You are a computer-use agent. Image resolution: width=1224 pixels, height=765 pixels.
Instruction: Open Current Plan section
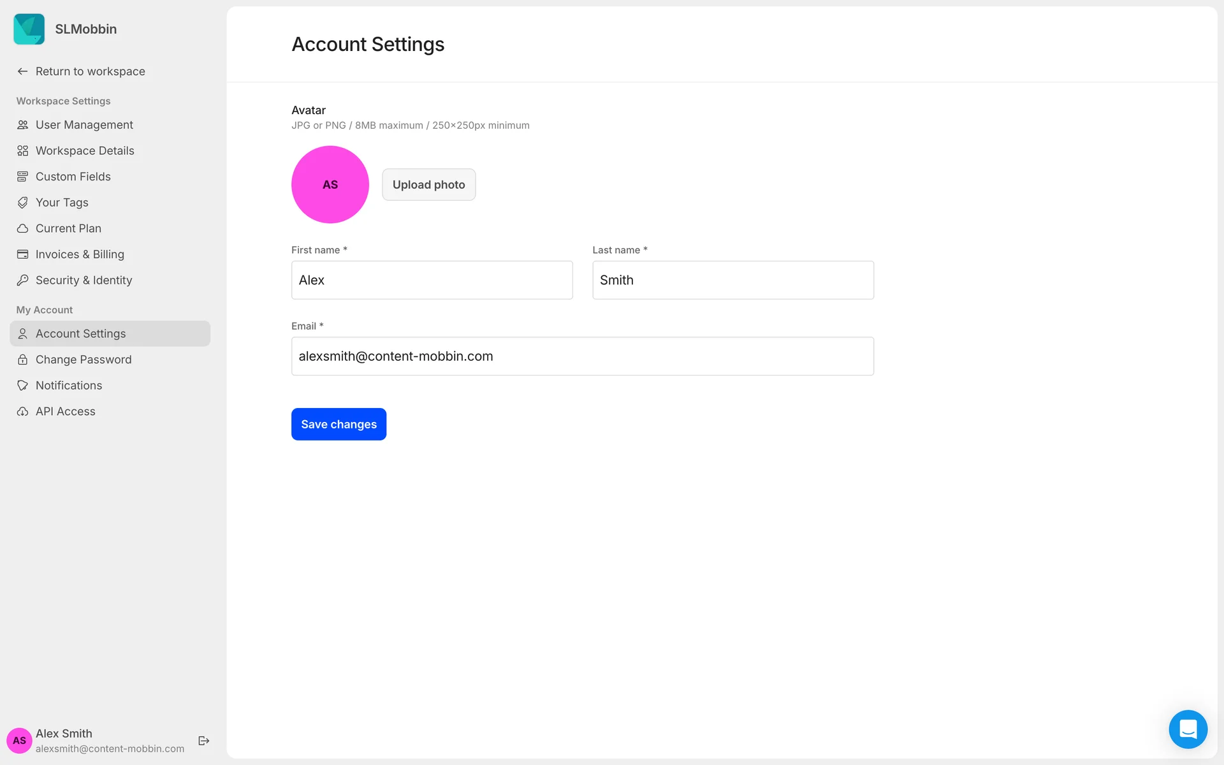pos(68,228)
